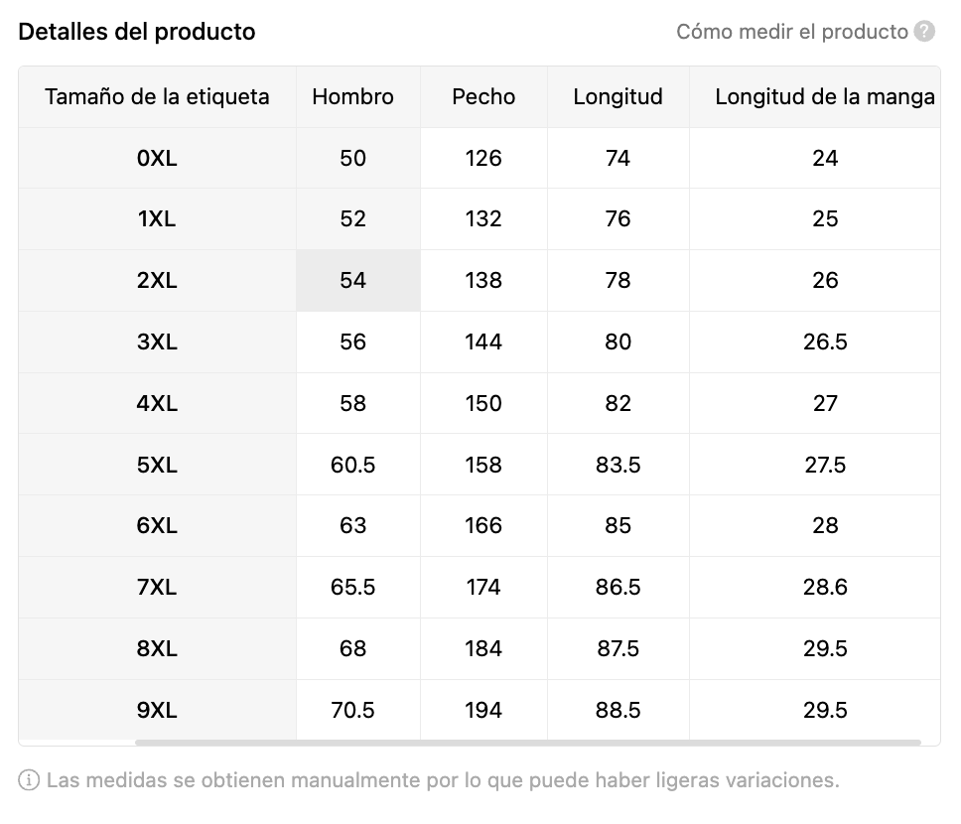Open the 'Cómo medir el producto' link
Image resolution: width=961 pixels, height=824 pixels.
(x=791, y=32)
